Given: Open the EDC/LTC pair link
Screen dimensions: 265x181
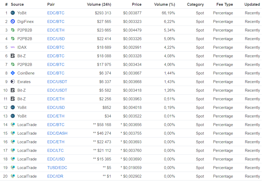Looking at the screenshot, I should point(55,151).
